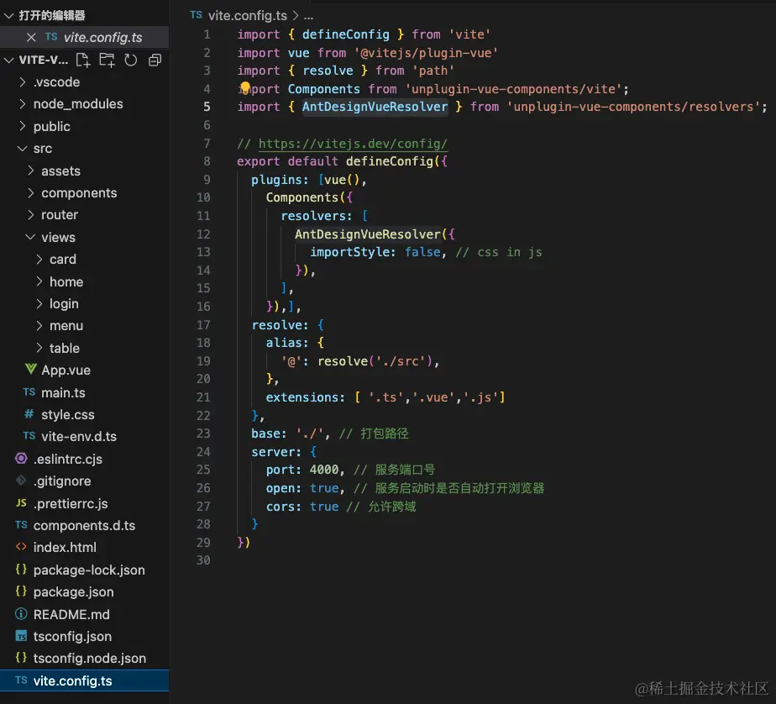Image resolution: width=776 pixels, height=704 pixels.
Task: Collapse the src folder
Action: [x=23, y=148]
